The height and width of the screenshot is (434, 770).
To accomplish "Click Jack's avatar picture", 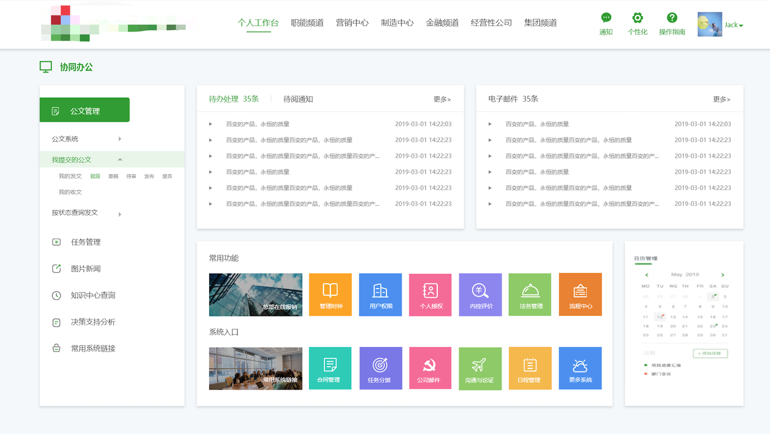I will click(710, 24).
